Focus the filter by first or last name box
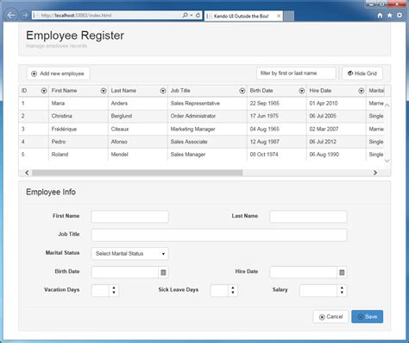Viewport: 409px width, 343px height. 296,73
